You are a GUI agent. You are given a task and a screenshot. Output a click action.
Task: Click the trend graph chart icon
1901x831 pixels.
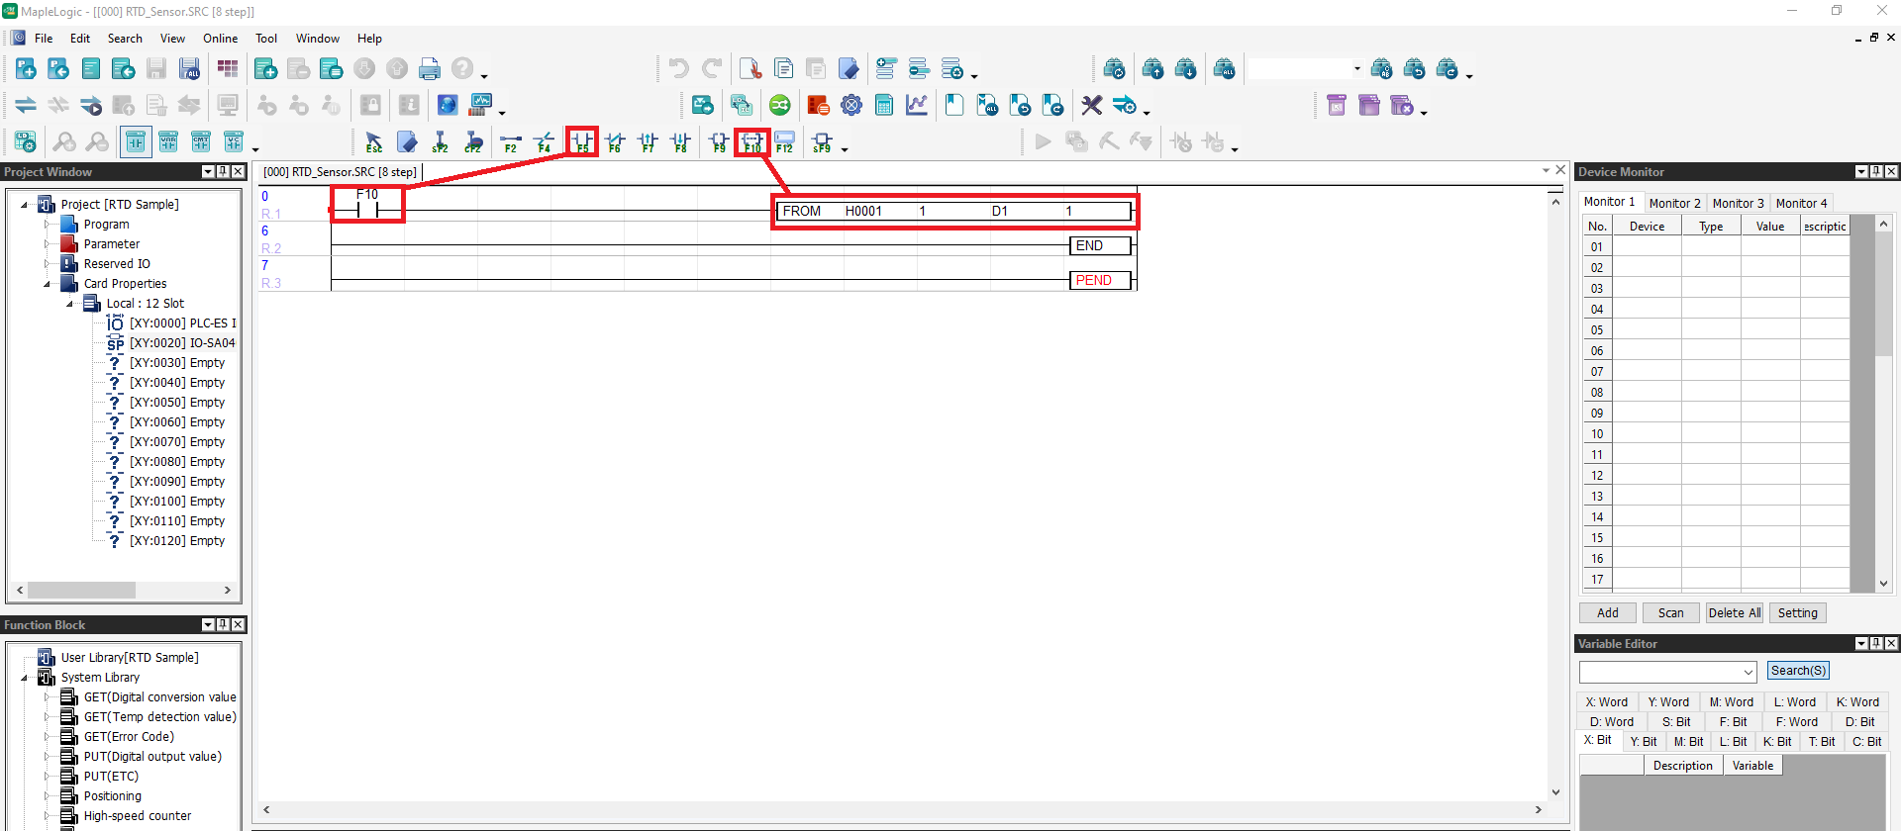pos(917,105)
